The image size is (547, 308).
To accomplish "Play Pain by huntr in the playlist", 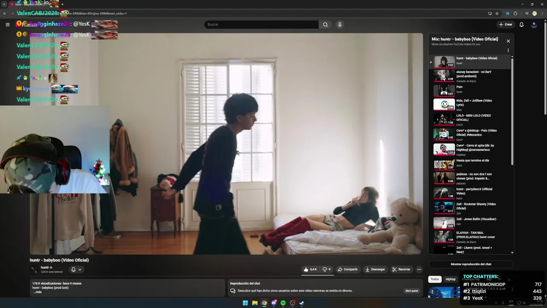I will coord(470,90).
